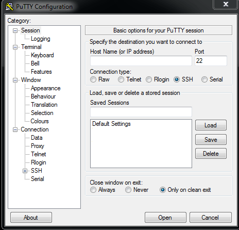Open the Proxy settings category

[38, 146]
